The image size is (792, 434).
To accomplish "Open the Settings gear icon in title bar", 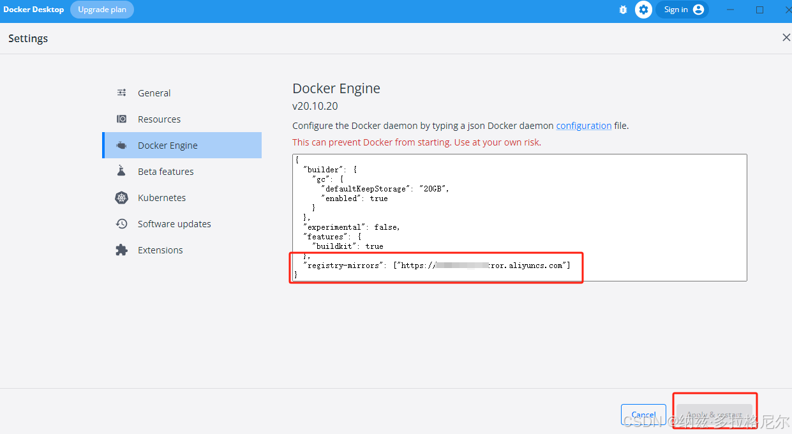I will click(x=643, y=10).
